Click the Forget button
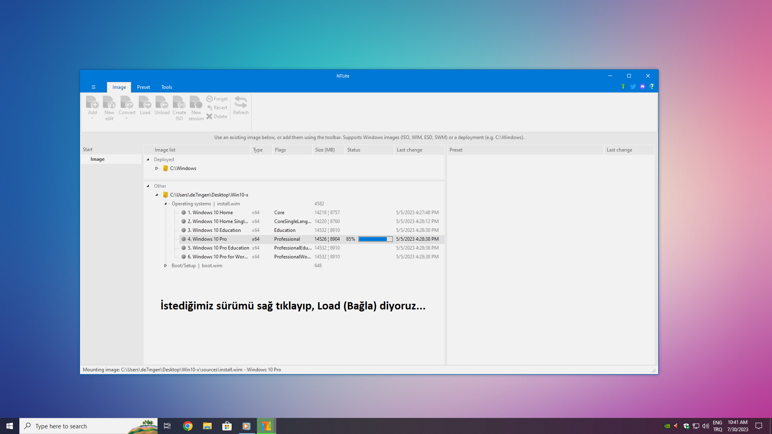This screenshot has width=772, height=434. click(217, 99)
